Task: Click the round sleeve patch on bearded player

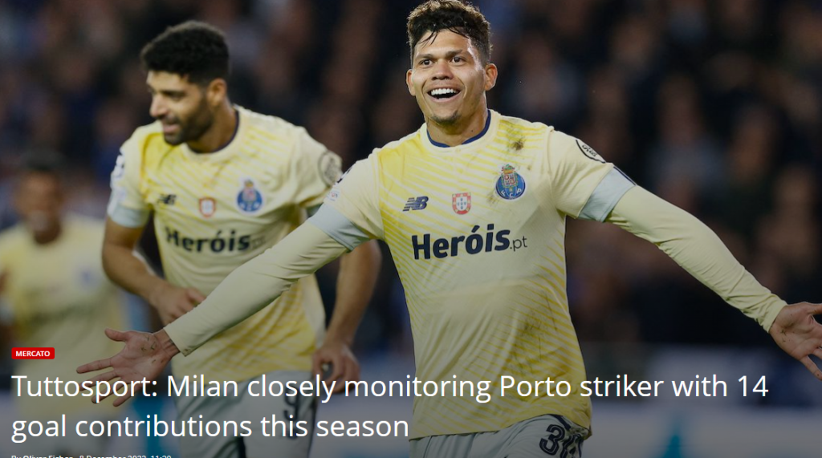Action: click(330, 168)
